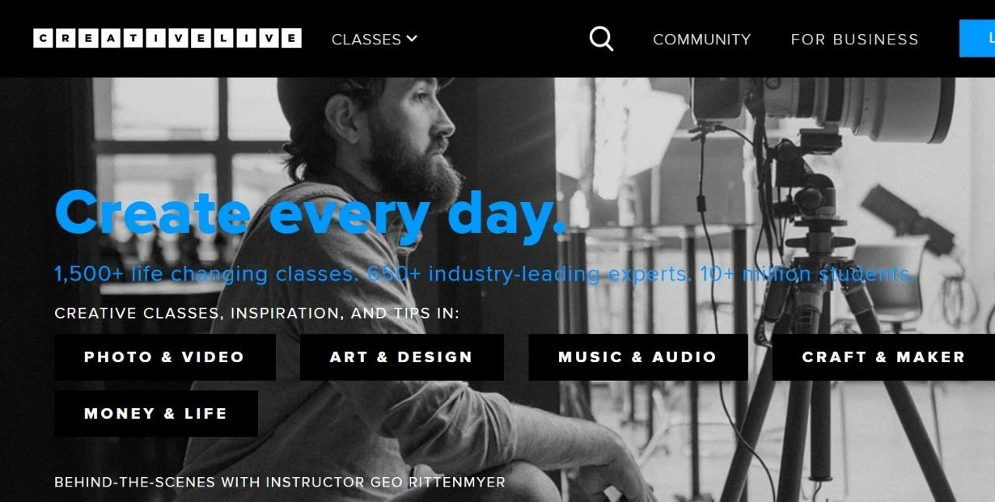Click the 'Create every day.' headline
Viewport: 995px width, 502px height.
(310, 211)
